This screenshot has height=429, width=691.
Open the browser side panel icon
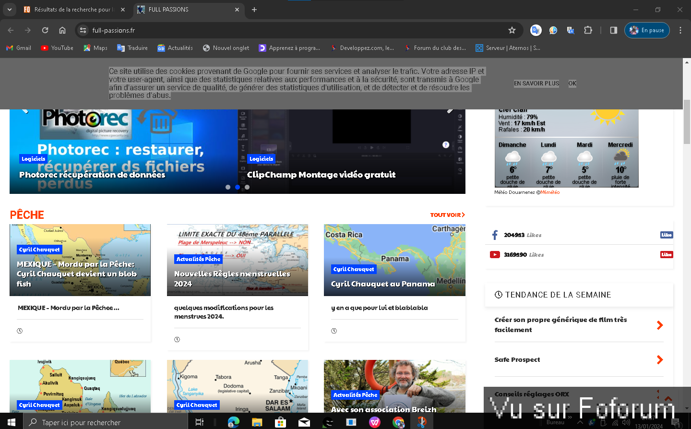[613, 30]
